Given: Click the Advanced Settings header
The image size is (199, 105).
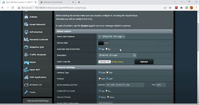Looking at the screenshot, I should pyautogui.click(x=37, y=101).
